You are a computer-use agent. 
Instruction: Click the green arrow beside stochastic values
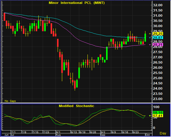(150, 116)
